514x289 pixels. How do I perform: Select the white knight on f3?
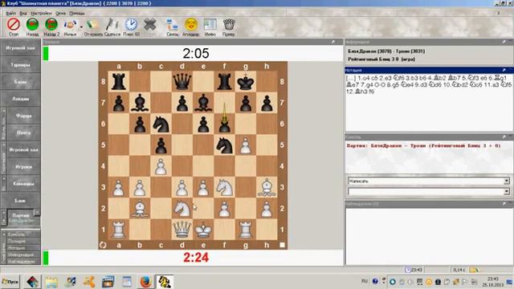point(225,187)
